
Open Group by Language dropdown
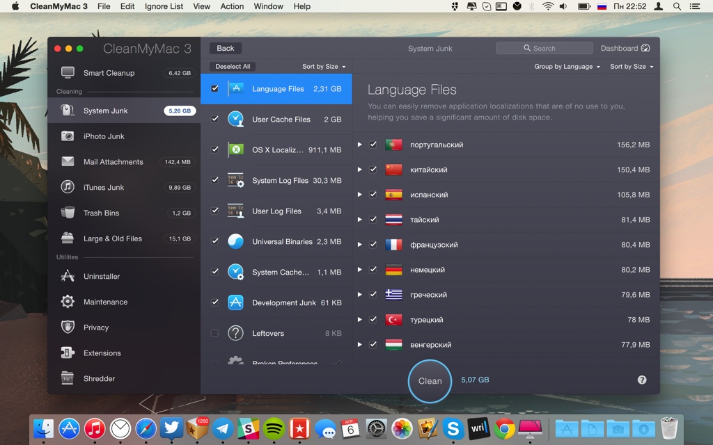pyautogui.click(x=567, y=66)
